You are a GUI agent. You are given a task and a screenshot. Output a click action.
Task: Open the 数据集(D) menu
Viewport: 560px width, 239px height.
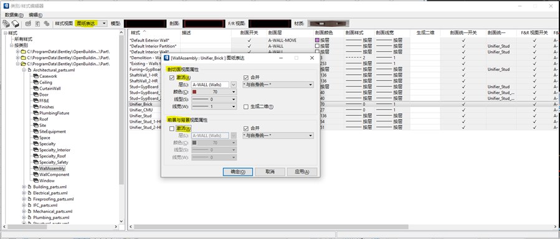[x=14, y=15]
